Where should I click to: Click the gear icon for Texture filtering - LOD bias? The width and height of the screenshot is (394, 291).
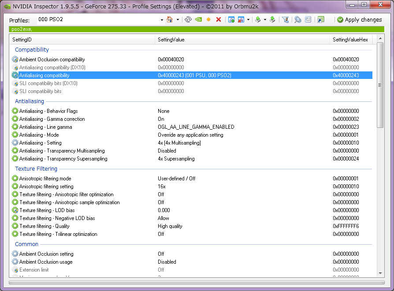(15, 210)
